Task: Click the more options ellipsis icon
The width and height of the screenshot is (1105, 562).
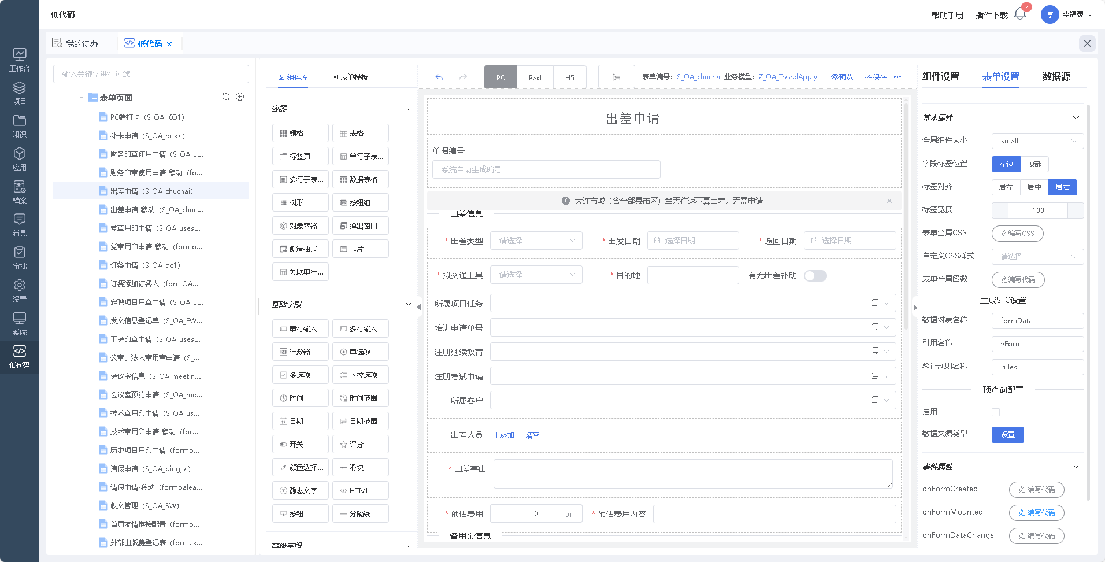Action: coord(898,77)
